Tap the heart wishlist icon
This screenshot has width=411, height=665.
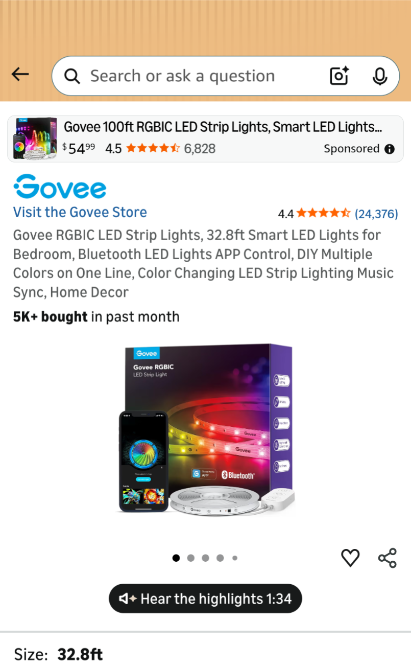point(350,558)
